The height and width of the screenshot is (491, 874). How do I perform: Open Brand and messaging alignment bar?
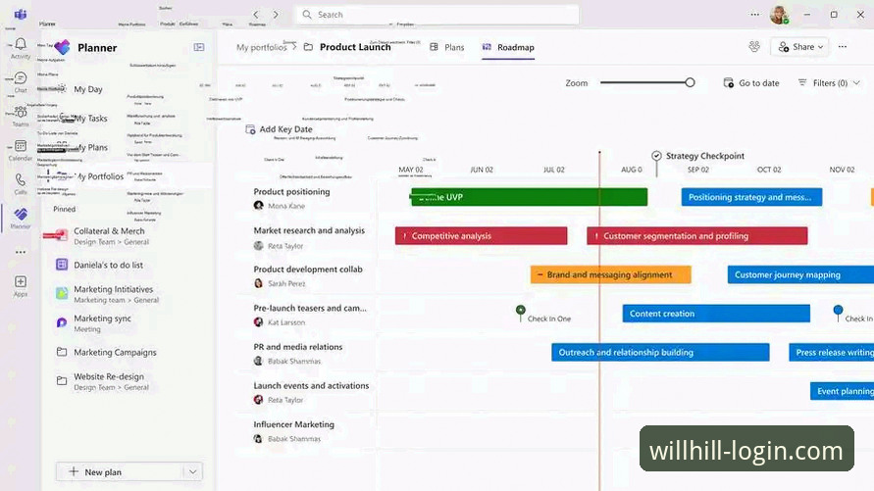coord(610,274)
